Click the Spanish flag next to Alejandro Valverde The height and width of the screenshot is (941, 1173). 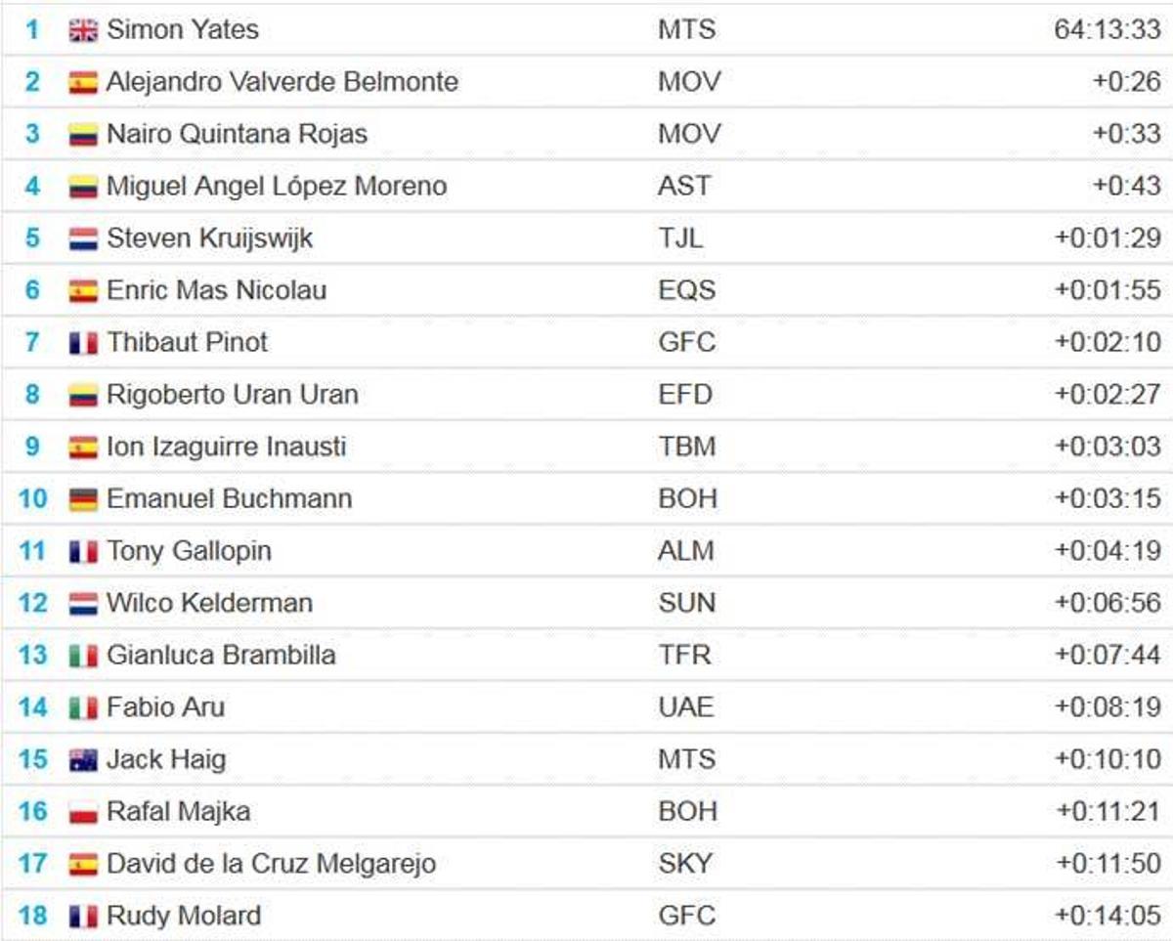pos(83,82)
